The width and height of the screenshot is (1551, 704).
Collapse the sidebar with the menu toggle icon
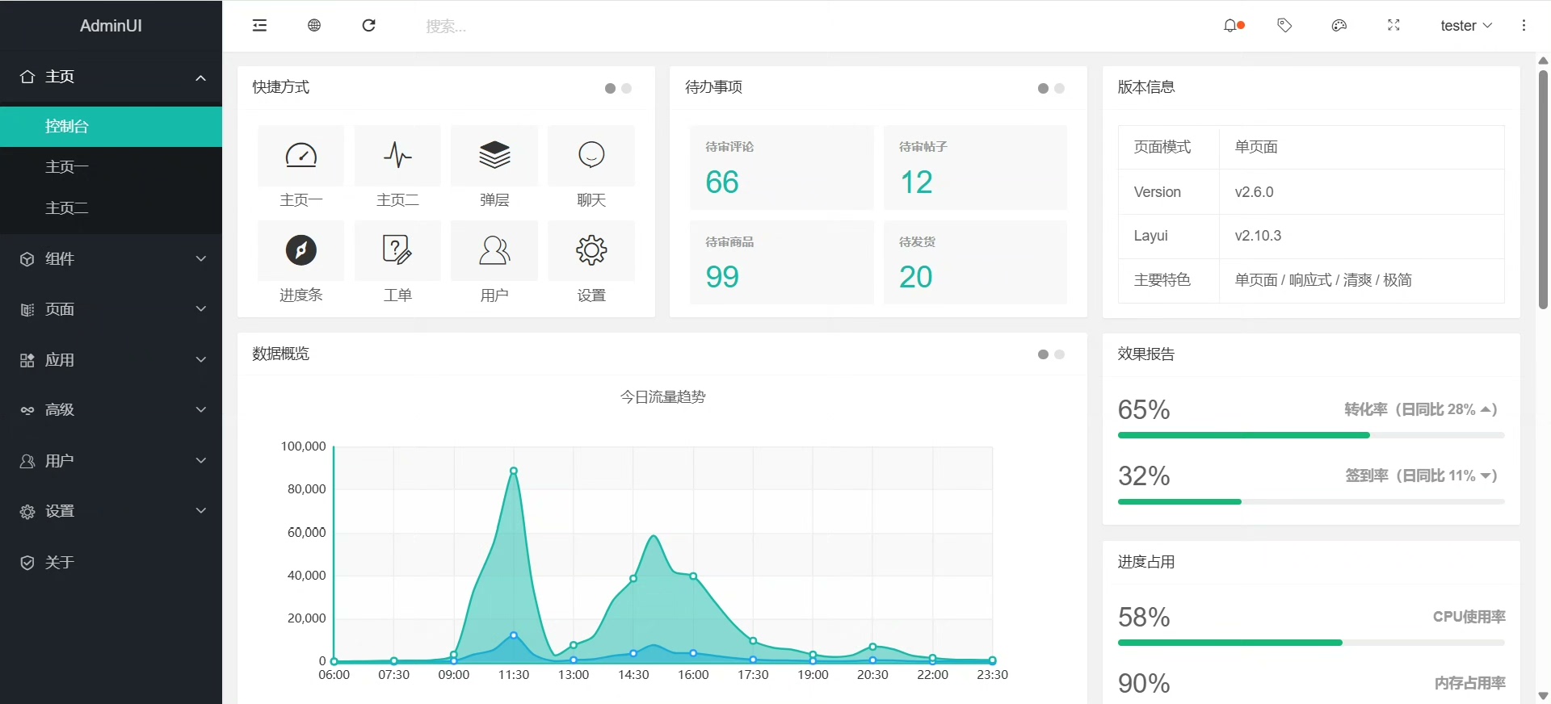click(x=259, y=26)
